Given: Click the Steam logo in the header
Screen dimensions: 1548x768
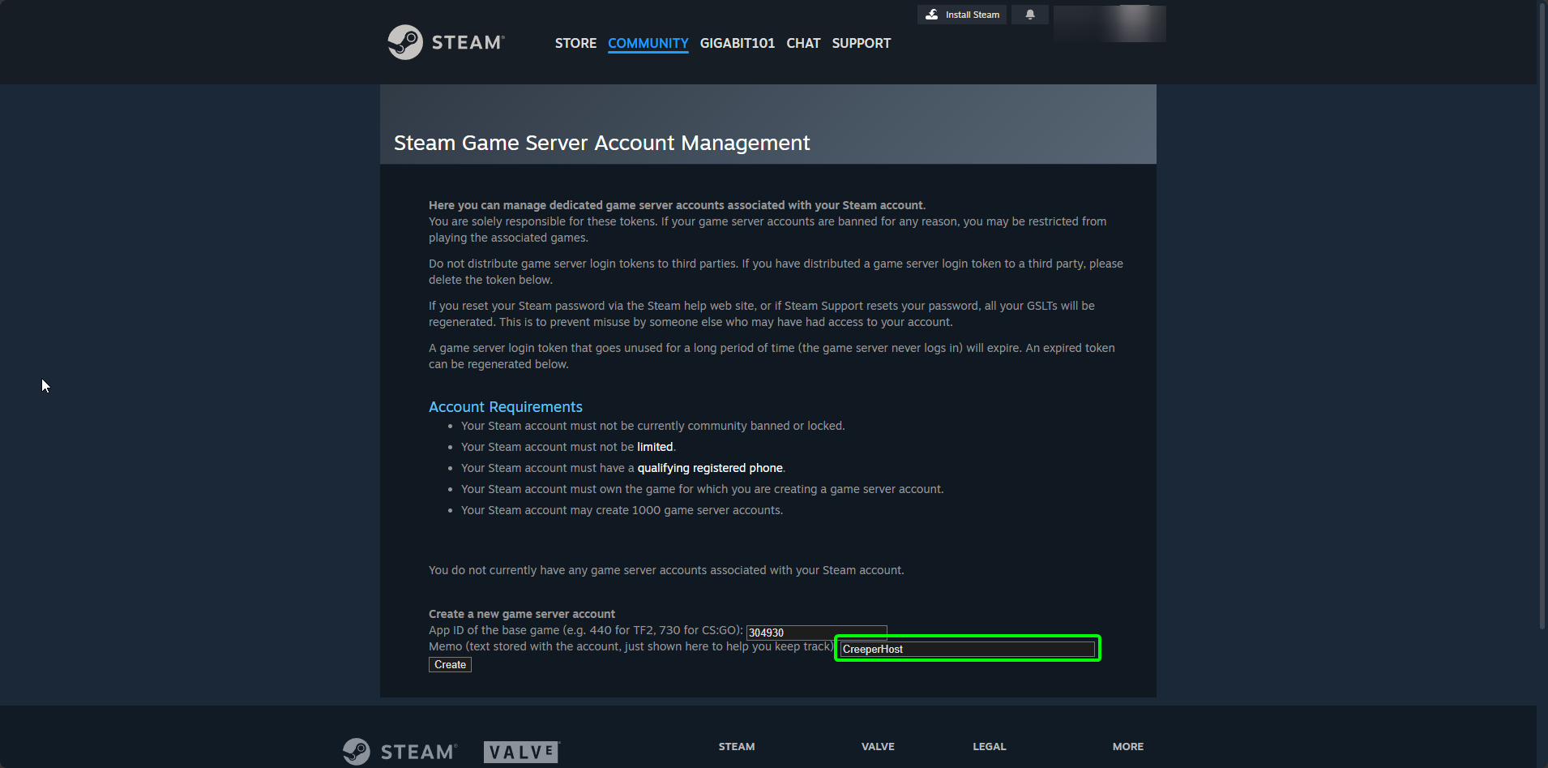Looking at the screenshot, I should coord(445,41).
